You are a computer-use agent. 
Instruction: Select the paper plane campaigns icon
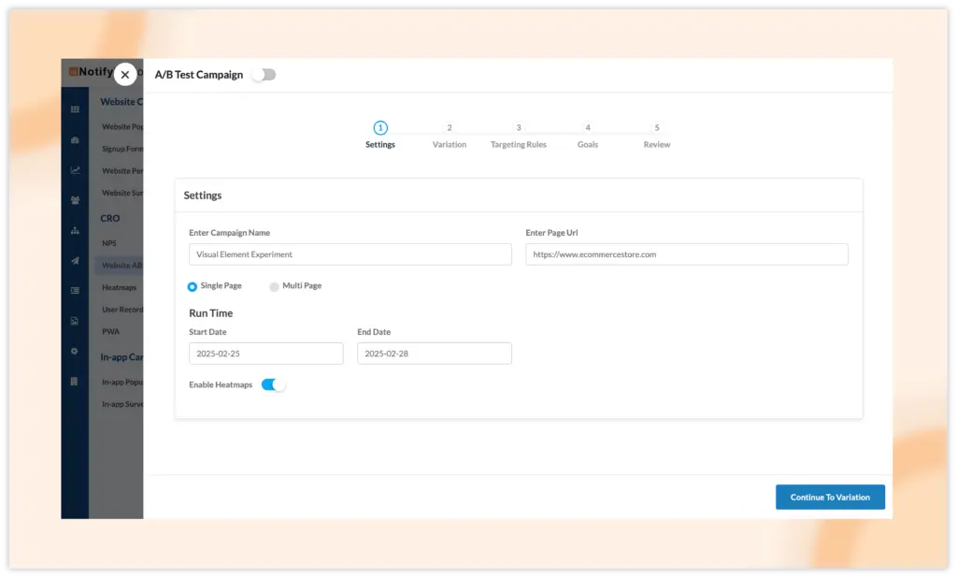(x=75, y=261)
